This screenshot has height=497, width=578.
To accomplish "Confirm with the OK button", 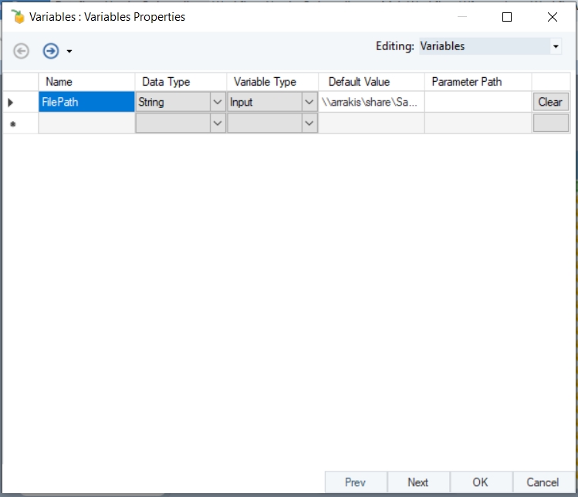I will click(x=480, y=482).
